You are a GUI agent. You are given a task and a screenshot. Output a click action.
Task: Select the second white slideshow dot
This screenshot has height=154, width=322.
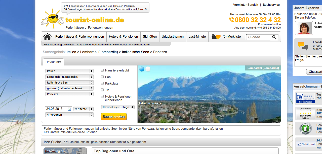click(148, 69)
